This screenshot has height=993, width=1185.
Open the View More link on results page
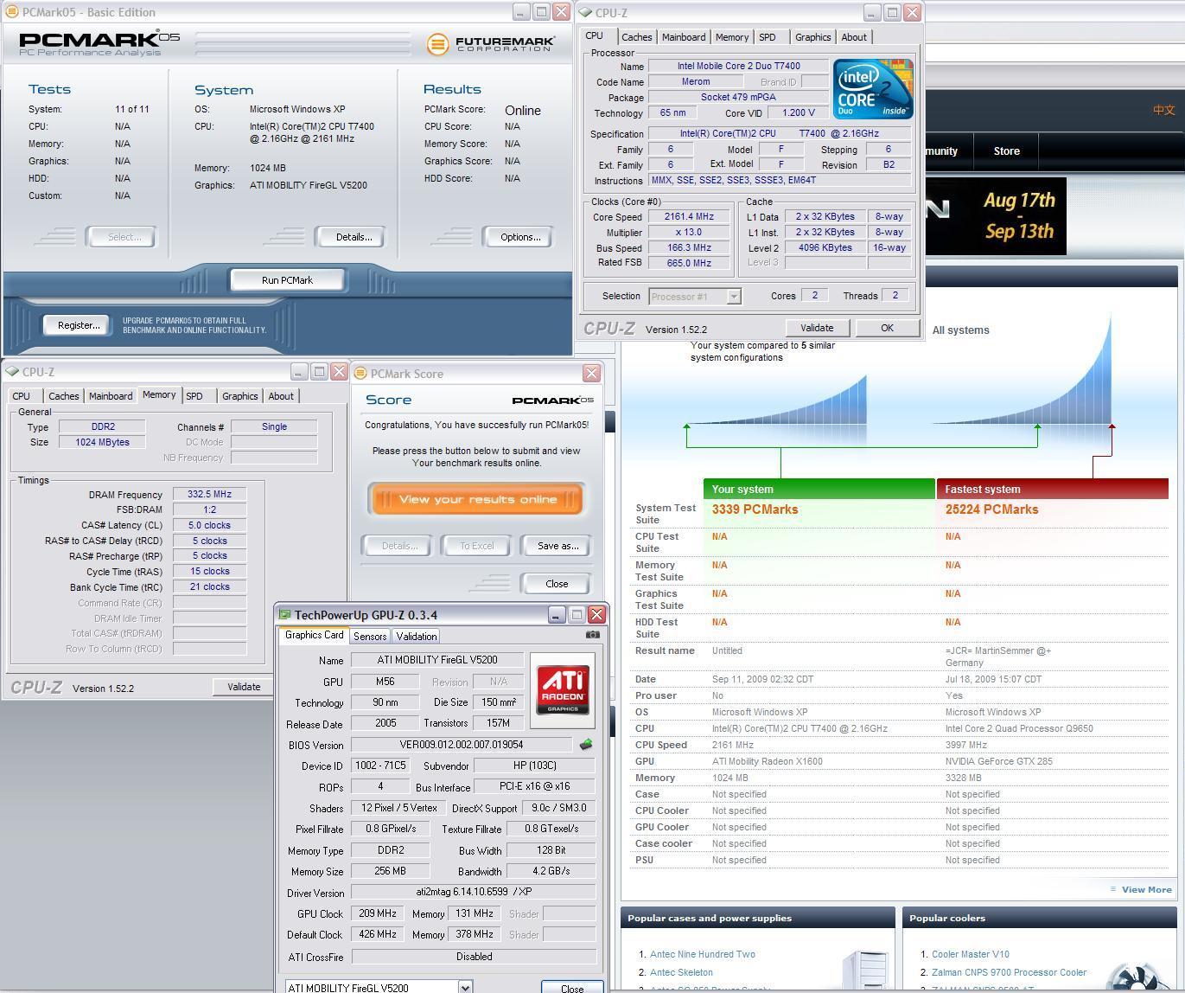(1146, 889)
